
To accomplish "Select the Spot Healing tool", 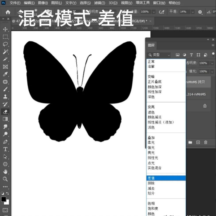I will pos(5,82).
